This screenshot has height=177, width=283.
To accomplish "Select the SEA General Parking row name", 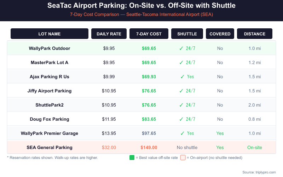I will [50, 147].
